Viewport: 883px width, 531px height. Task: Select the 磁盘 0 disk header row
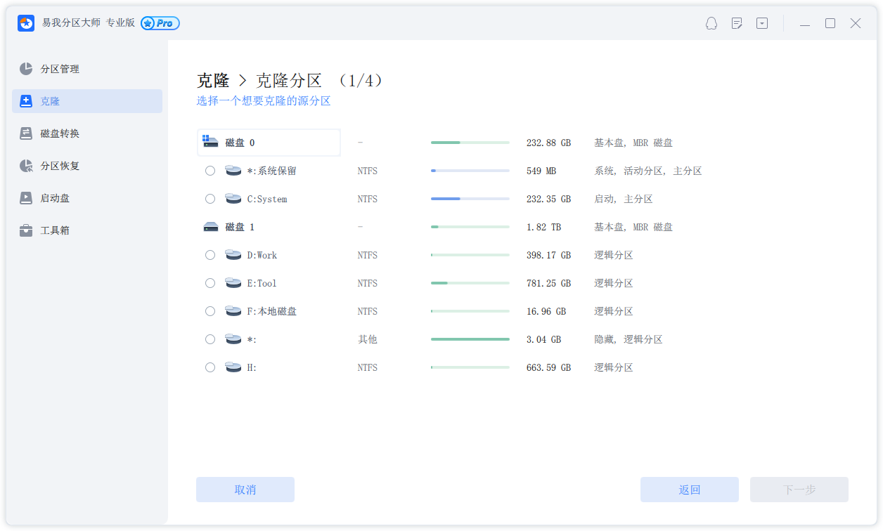269,143
